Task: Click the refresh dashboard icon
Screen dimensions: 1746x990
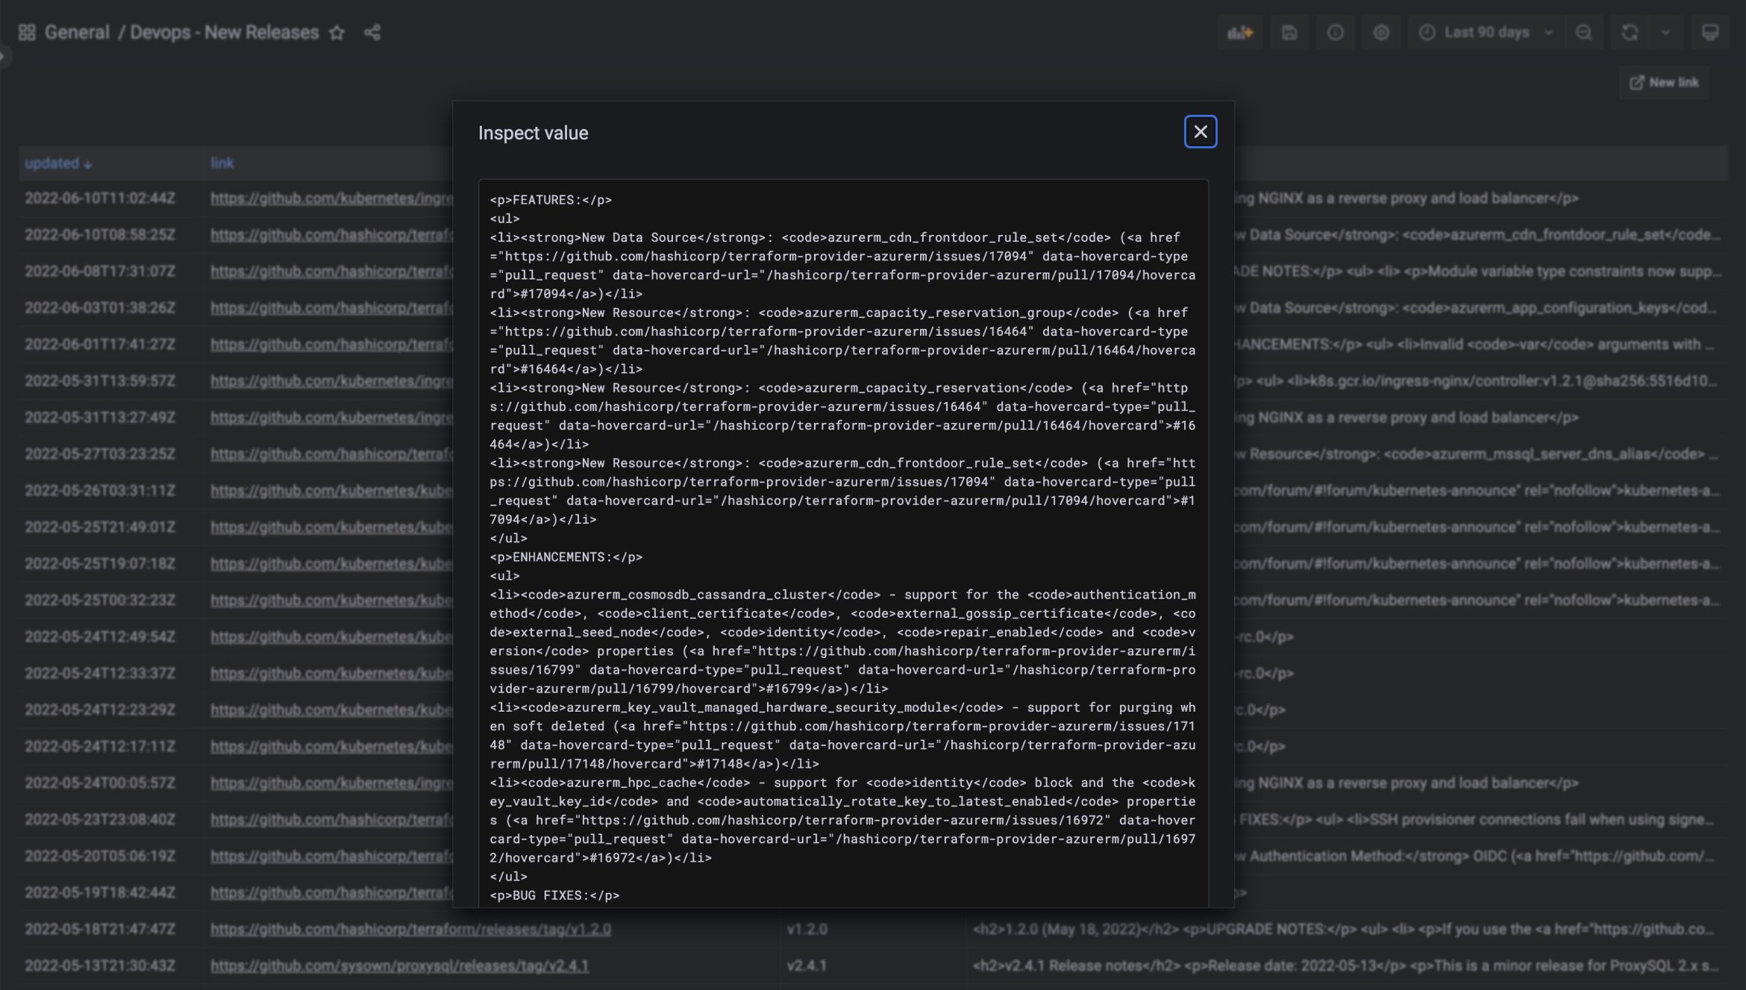Action: point(1630,33)
